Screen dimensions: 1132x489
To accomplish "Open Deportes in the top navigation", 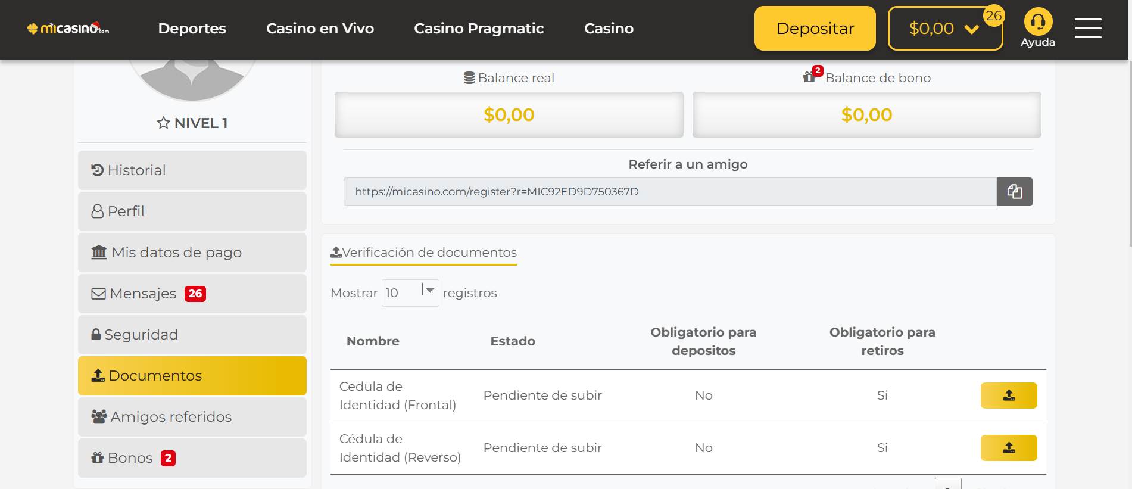I will [192, 29].
